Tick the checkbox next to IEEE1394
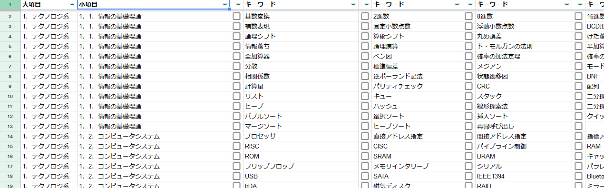This screenshot has width=604, height=188. click(x=468, y=176)
